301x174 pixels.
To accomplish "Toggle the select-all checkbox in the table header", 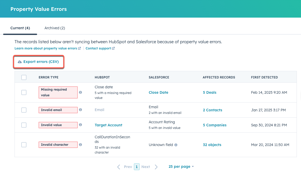I will 24,77.
